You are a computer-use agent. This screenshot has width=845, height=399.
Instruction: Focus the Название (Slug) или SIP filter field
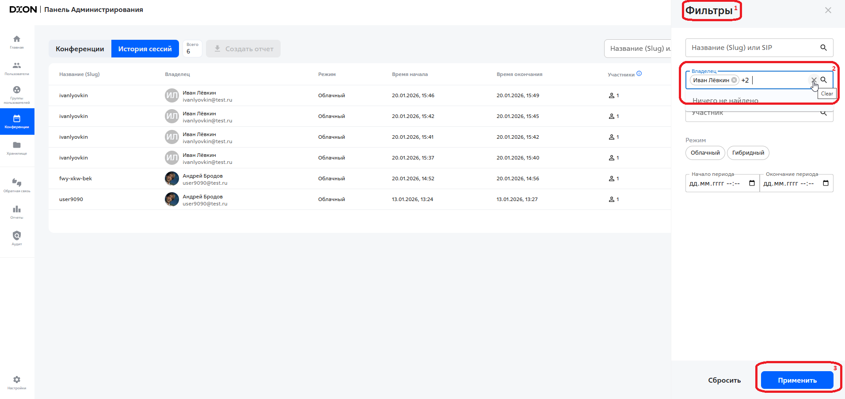[x=751, y=48]
